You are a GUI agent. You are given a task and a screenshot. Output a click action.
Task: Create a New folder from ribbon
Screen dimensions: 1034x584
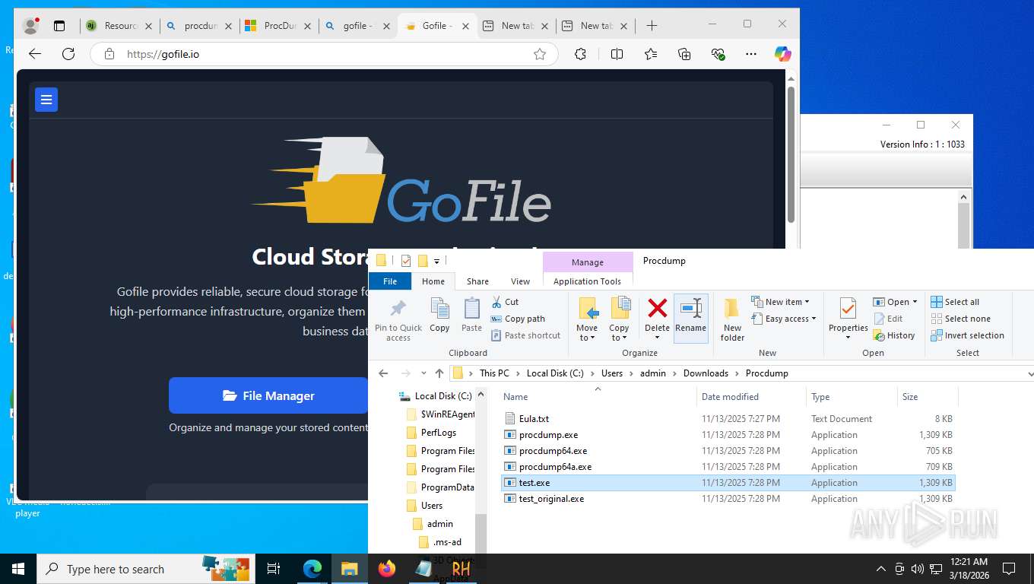(732, 319)
